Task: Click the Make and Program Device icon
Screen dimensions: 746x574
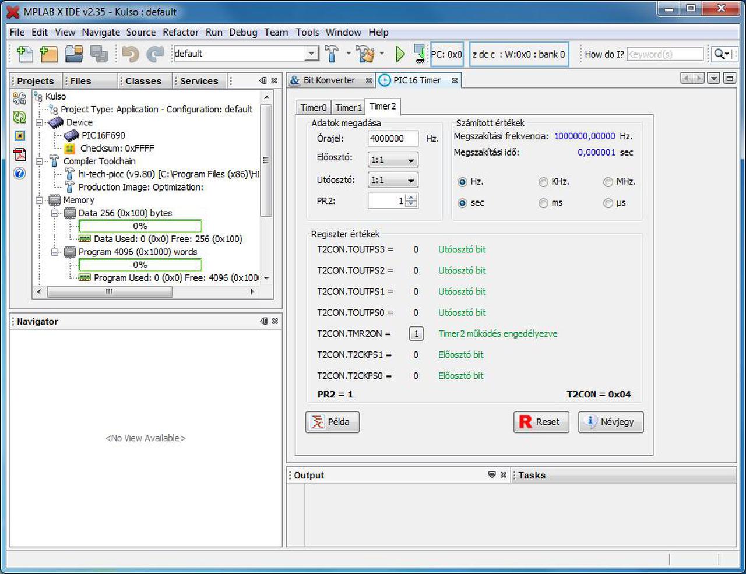Action: tap(419, 54)
